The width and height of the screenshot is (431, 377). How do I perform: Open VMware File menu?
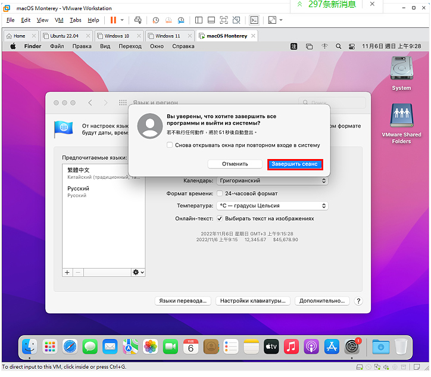pos(11,20)
